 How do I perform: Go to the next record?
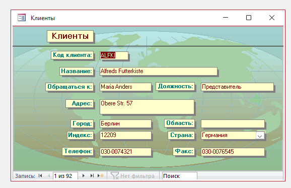pos(84,176)
